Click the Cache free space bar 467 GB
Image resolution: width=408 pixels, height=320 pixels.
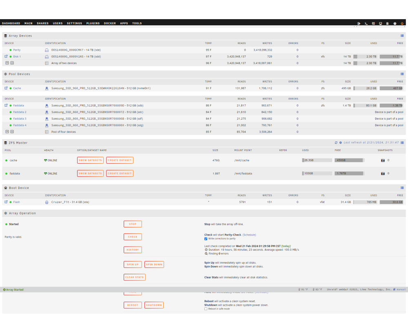pyautogui.click(x=391, y=88)
